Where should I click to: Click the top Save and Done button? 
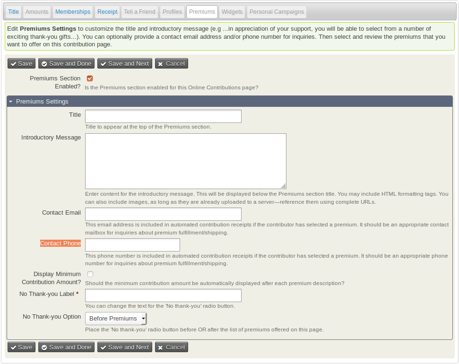[66, 64]
